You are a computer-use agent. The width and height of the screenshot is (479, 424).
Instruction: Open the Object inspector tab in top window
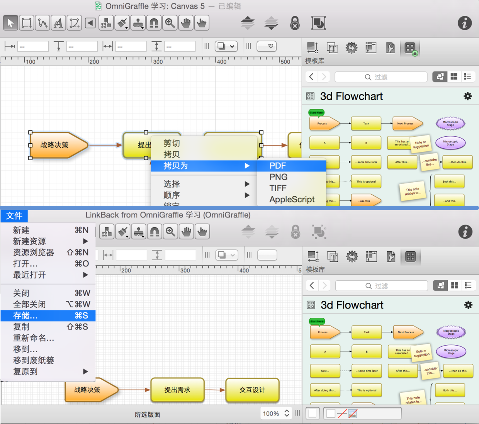click(313, 47)
